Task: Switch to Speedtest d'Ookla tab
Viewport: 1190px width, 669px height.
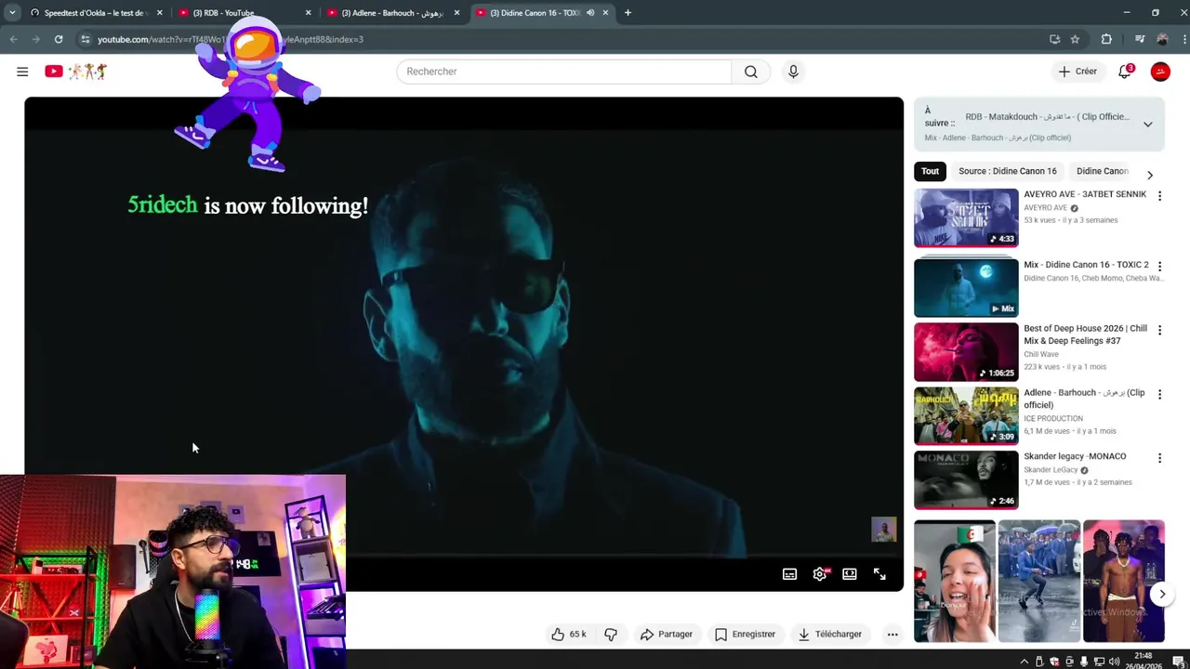Action: (97, 13)
